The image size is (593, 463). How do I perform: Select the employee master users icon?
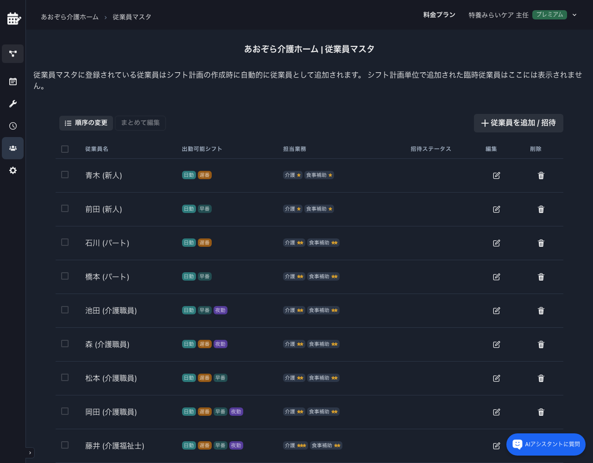coord(13,148)
